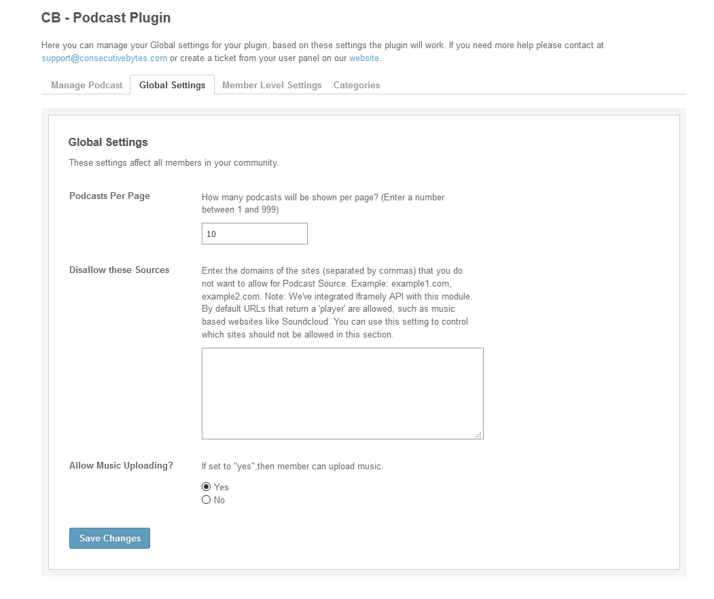
Task: Choose the No radio button for music uploading
Action: (206, 500)
